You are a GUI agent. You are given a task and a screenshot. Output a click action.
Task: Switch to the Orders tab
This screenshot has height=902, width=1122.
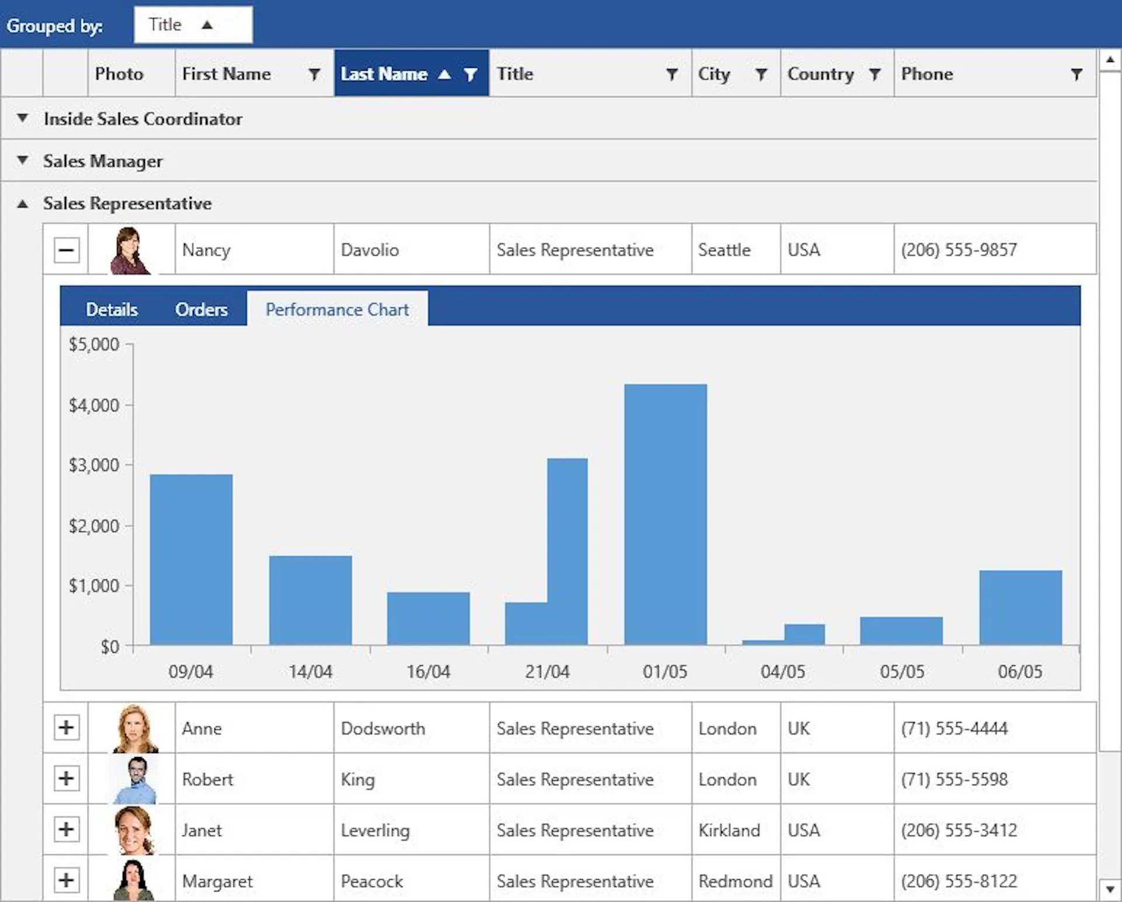pyautogui.click(x=201, y=309)
